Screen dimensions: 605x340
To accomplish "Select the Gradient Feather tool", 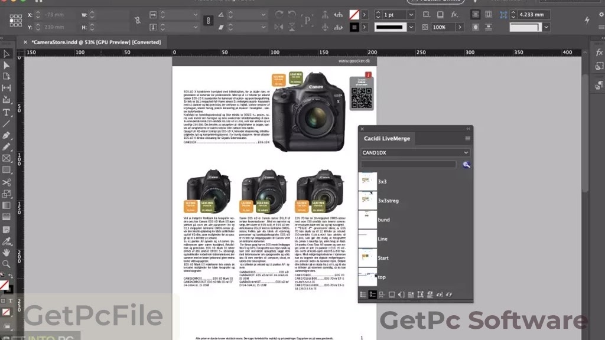I will pos(6,217).
